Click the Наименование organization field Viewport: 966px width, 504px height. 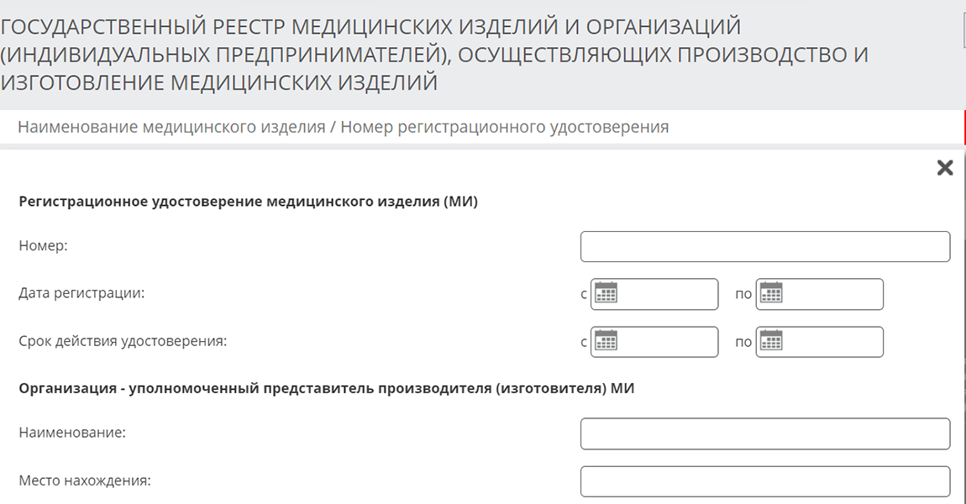(764, 433)
